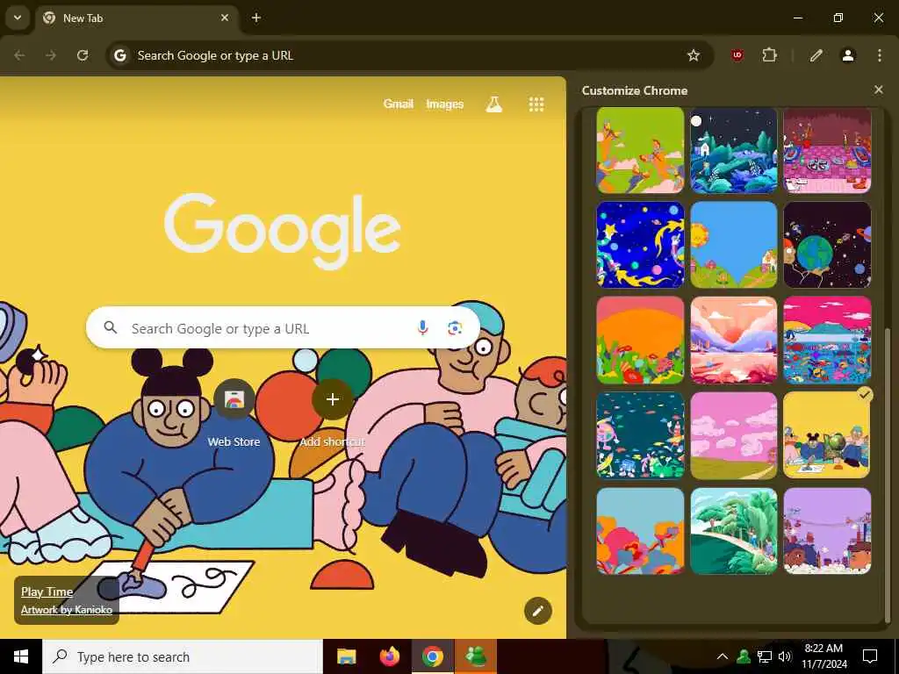This screenshot has height=674, width=899.
Task: Select the checked yellow Play Time theme
Action: 827,435
